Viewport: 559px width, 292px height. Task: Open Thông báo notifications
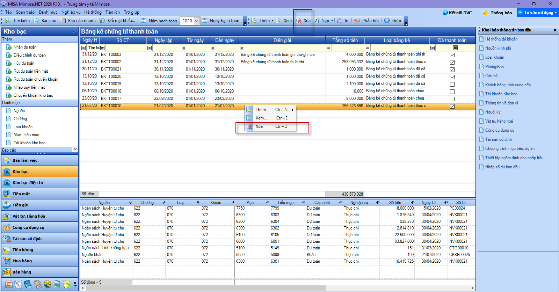pyautogui.click(x=498, y=13)
